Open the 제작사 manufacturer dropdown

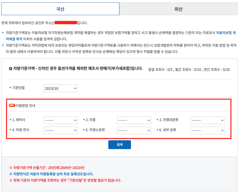pos(60,120)
